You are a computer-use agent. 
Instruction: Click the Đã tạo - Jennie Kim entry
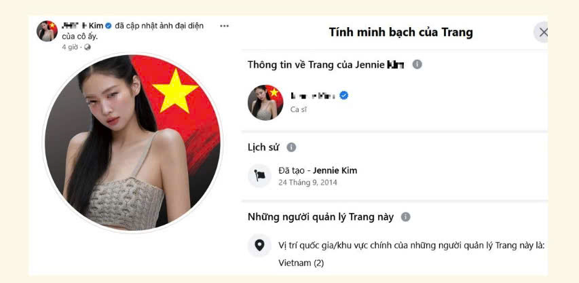coord(318,171)
